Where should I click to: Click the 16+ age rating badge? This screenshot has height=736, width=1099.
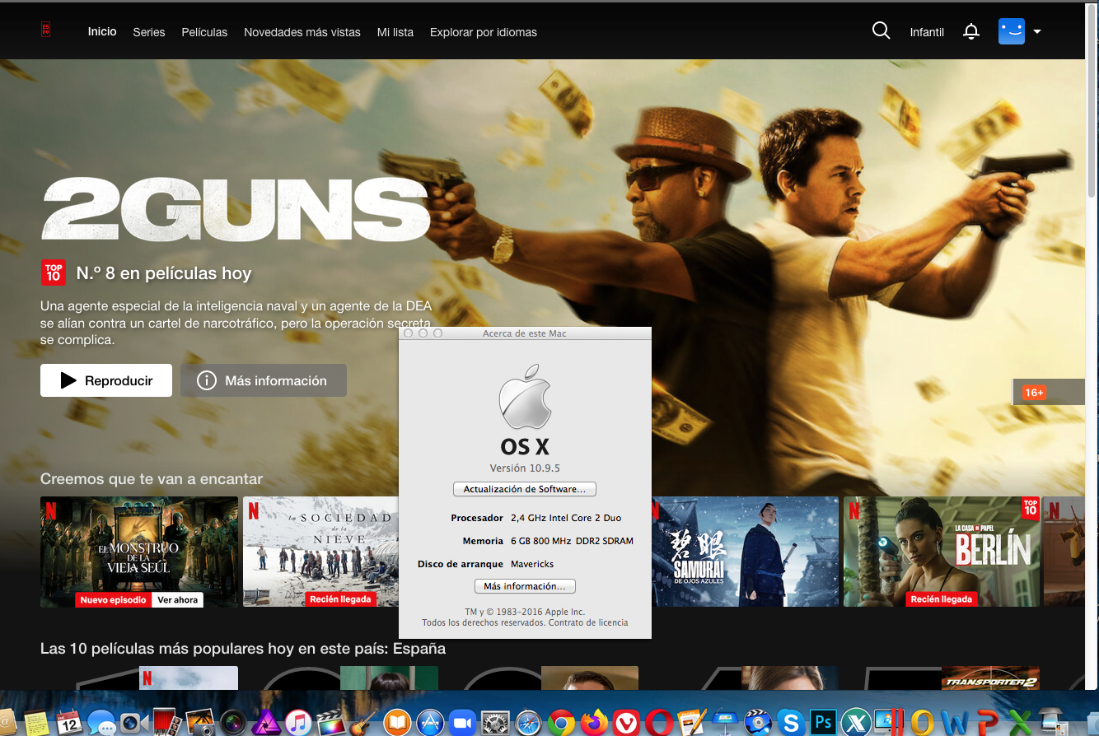click(x=1035, y=393)
